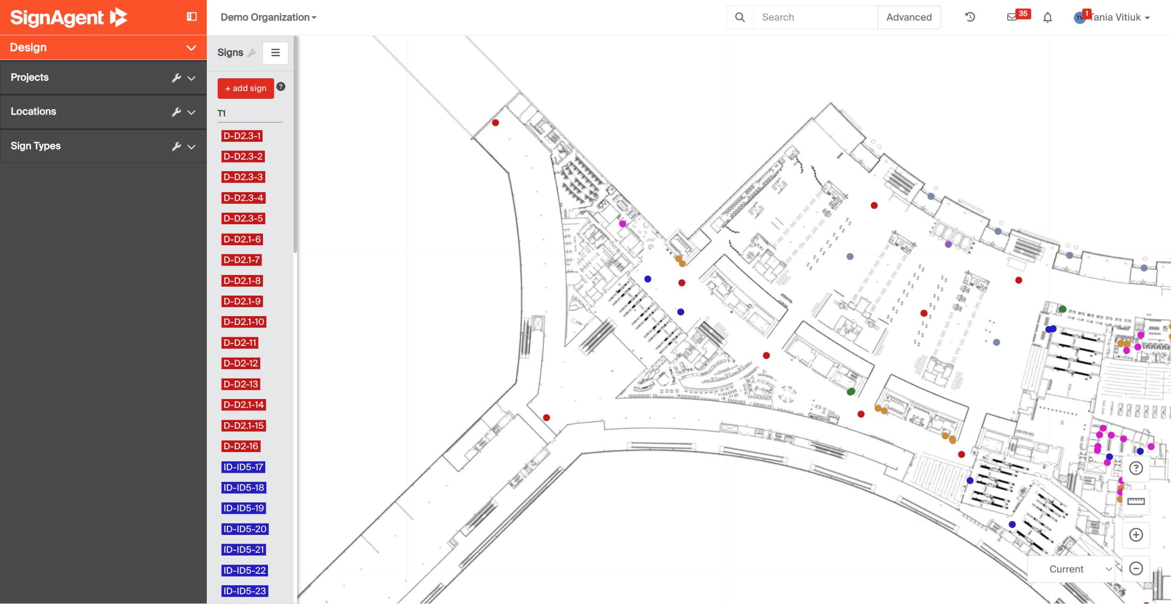
Task: Open the messages inbox with 35 badge
Action: (x=1012, y=17)
